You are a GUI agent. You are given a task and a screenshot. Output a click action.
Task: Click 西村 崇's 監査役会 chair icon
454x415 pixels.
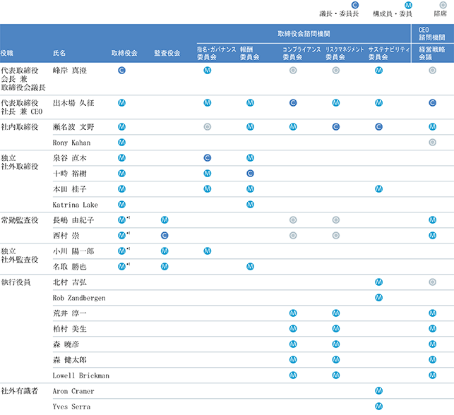click(x=165, y=236)
